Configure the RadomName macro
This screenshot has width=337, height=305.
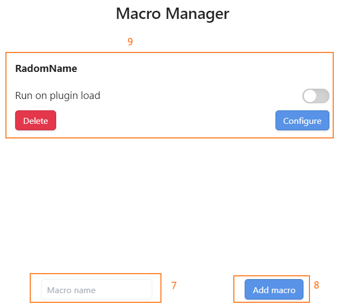302,121
